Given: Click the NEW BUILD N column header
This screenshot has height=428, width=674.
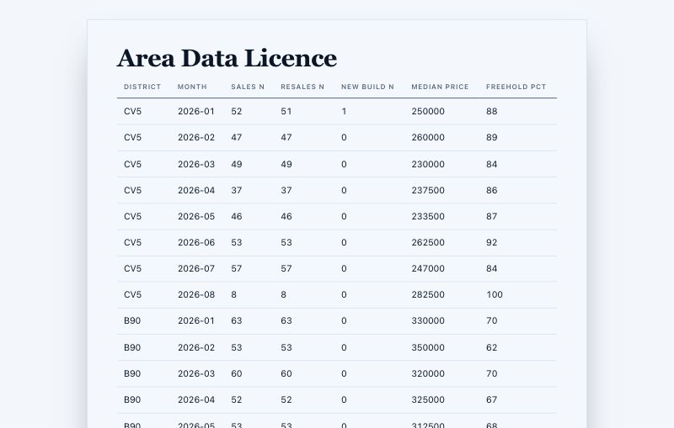Looking at the screenshot, I should tap(367, 87).
